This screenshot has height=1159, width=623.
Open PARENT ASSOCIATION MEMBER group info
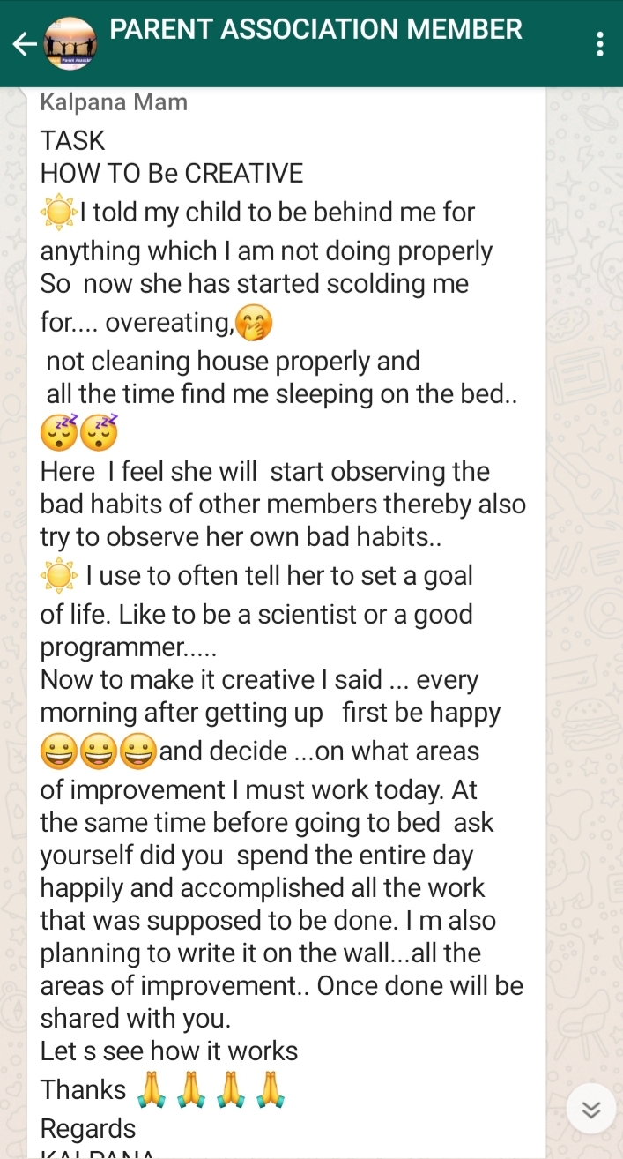(x=315, y=29)
